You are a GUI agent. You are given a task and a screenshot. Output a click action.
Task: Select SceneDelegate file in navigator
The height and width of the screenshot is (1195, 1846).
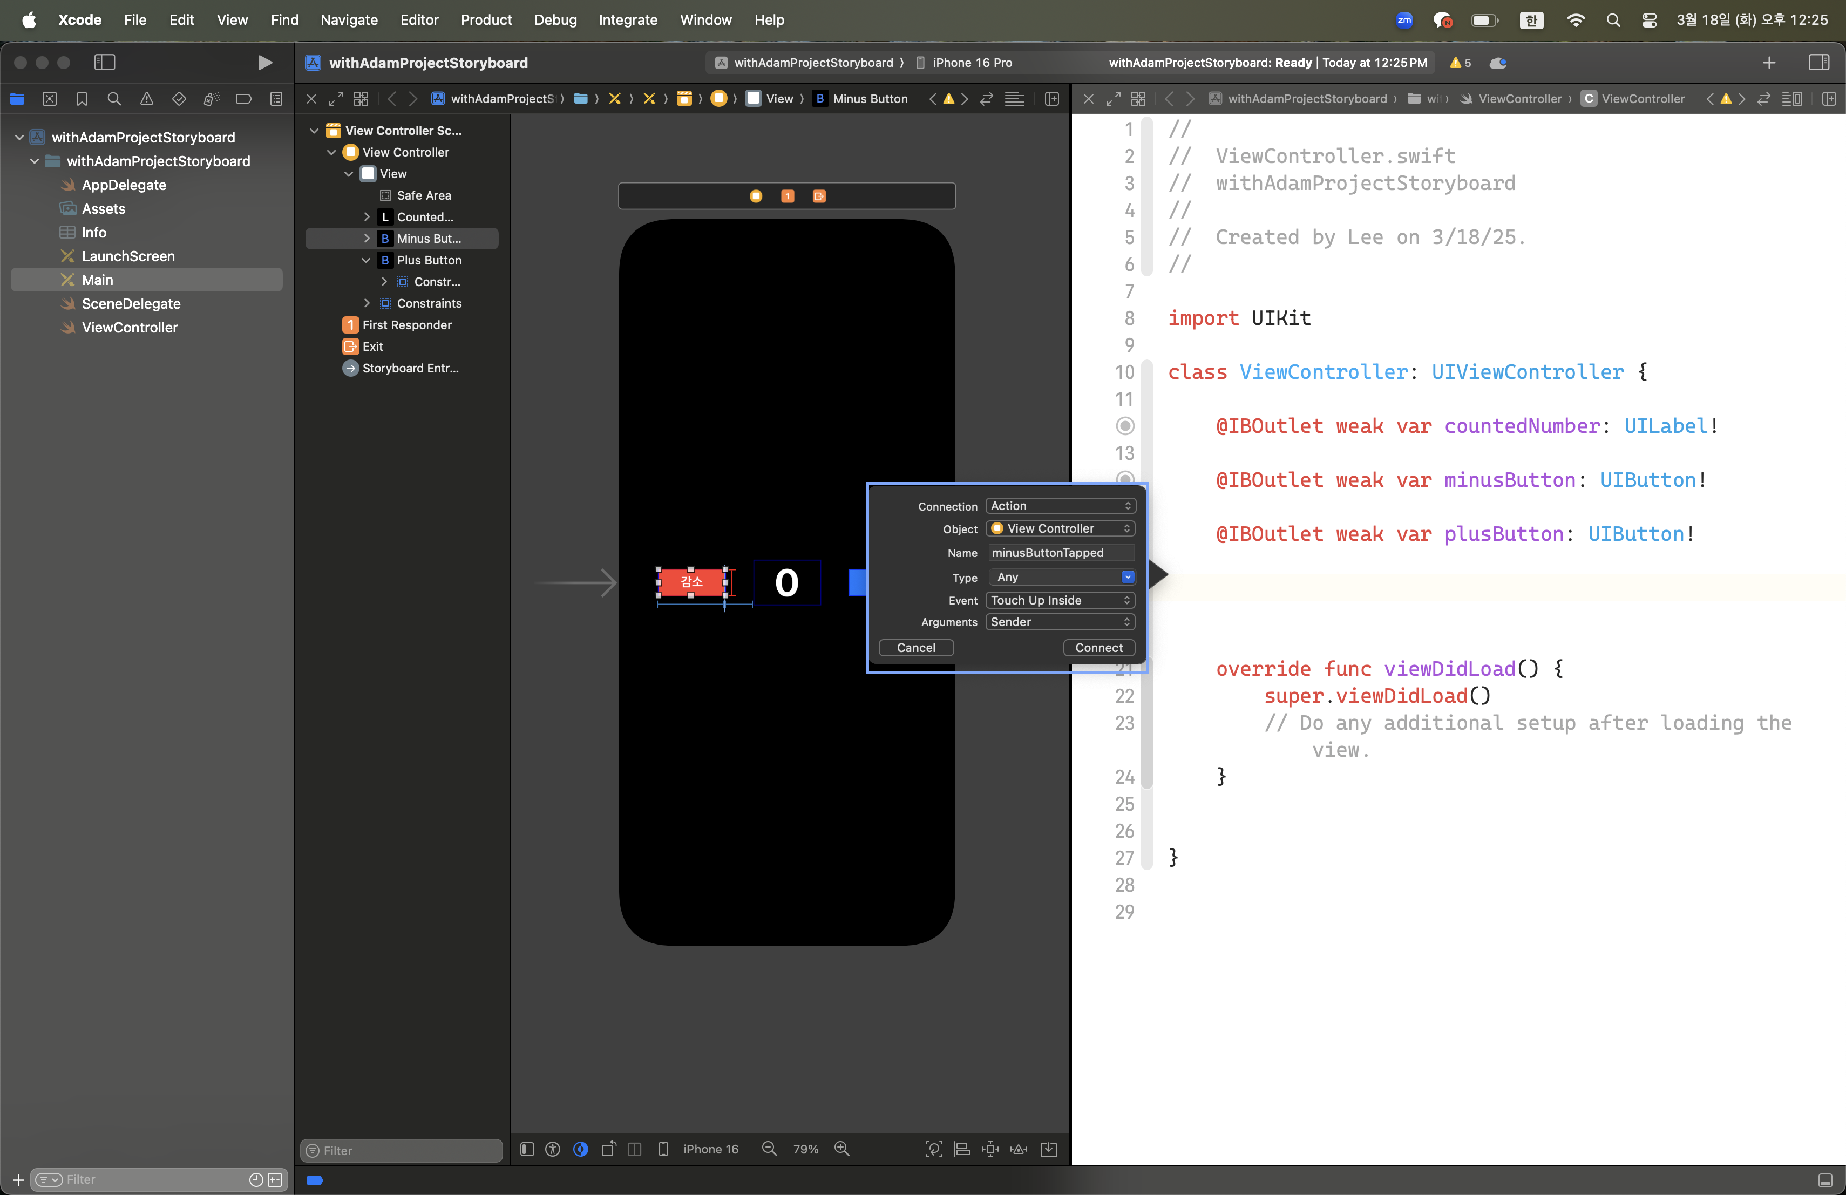pyautogui.click(x=147, y=304)
